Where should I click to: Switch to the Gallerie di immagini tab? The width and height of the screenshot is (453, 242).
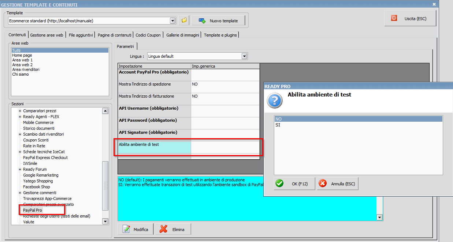(182, 35)
